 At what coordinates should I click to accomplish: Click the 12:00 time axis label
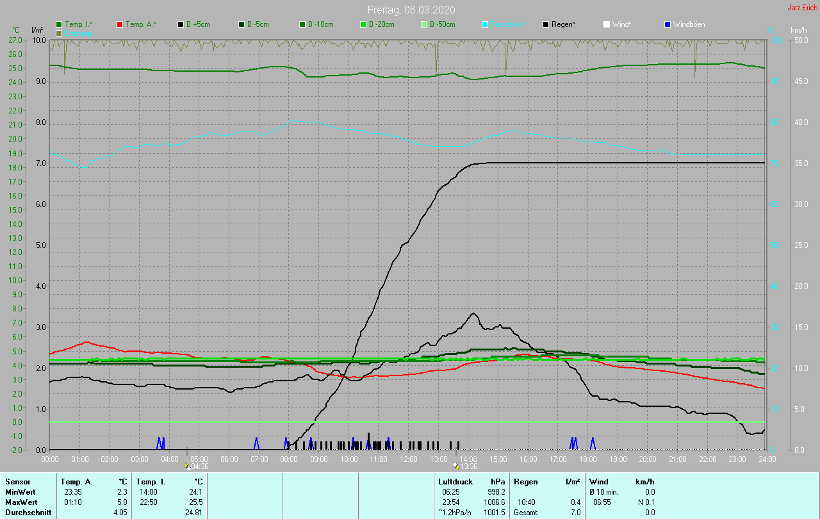click(409, 459)
